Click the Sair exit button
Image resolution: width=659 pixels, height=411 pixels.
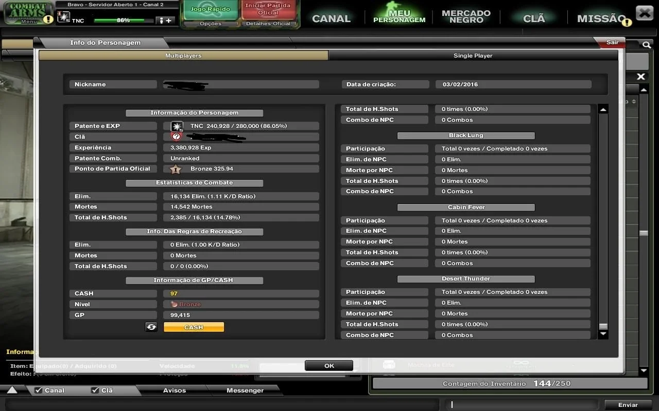pyautogui.click(x=612, y=42)
